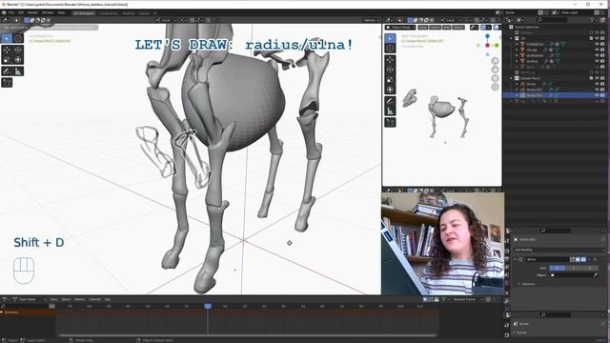The width and height of the screenshot is (610, 343).
Task: Select the Rotate tool in right viewport
Action: point(390,70)
